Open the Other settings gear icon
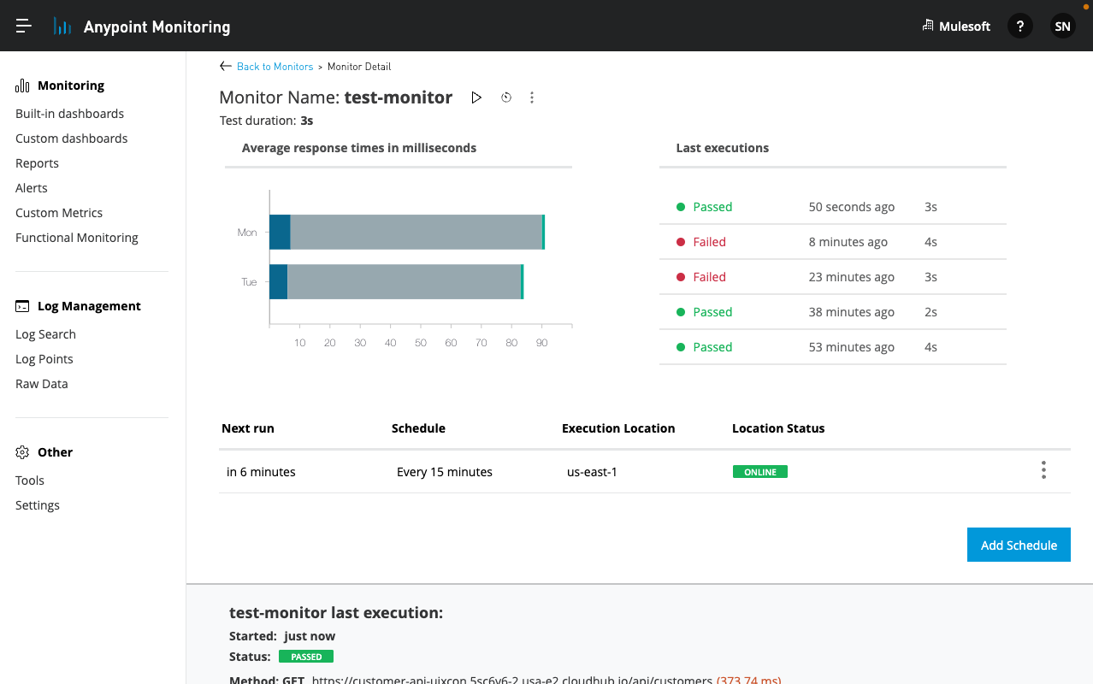1093x684 pixels. (20, 451)
